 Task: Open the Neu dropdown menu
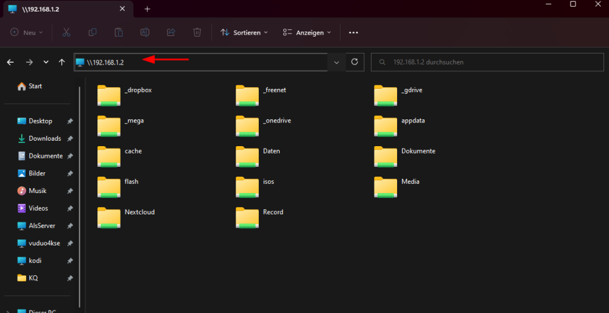(x=26, y=33)
